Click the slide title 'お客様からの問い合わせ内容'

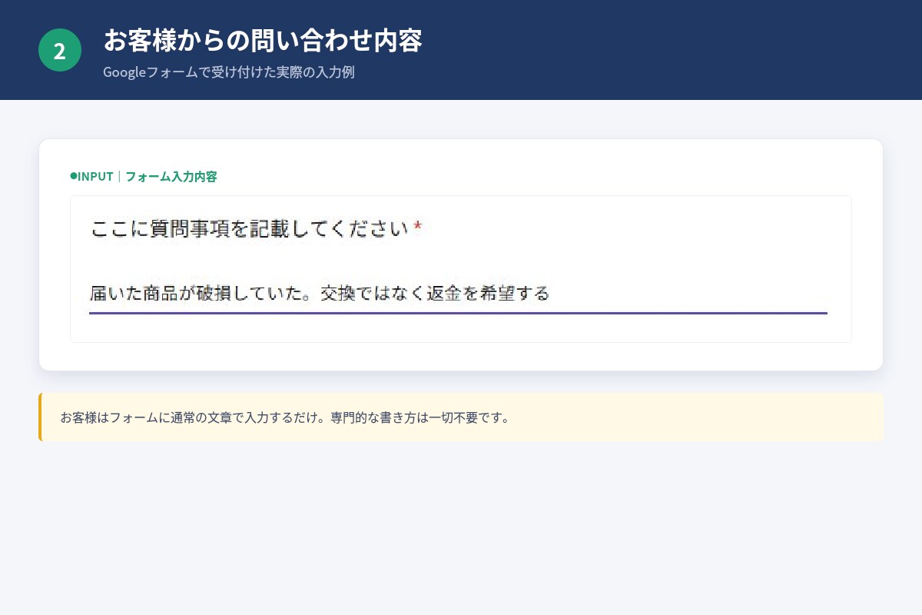[x=263, y=41]
